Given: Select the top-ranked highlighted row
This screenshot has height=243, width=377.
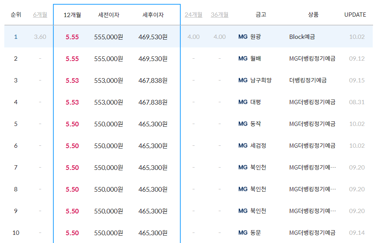Looking at the screenshot, I should [x=117, y=36].
